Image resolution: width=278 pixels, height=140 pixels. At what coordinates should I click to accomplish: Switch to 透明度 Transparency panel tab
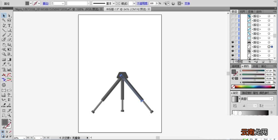236,66
